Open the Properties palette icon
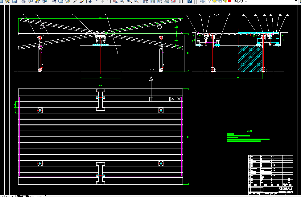301x197 pixels. 145,1
